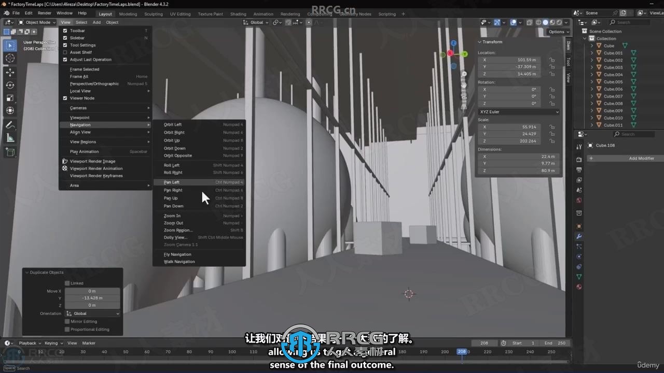Image resolution: width=664 pixels, height=373 pixels.
Task: Open the Global orientation dropdown in header
Action: click(256, 22)
